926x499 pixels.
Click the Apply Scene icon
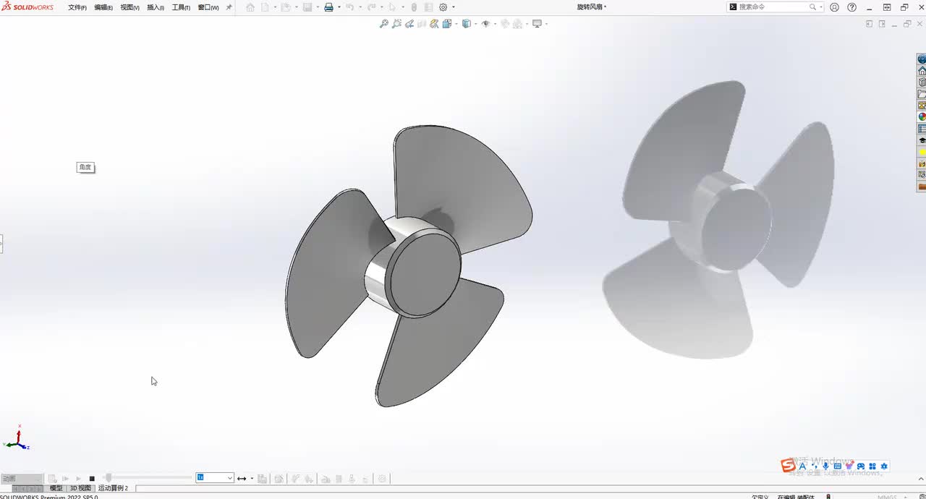tap(517, 24)
